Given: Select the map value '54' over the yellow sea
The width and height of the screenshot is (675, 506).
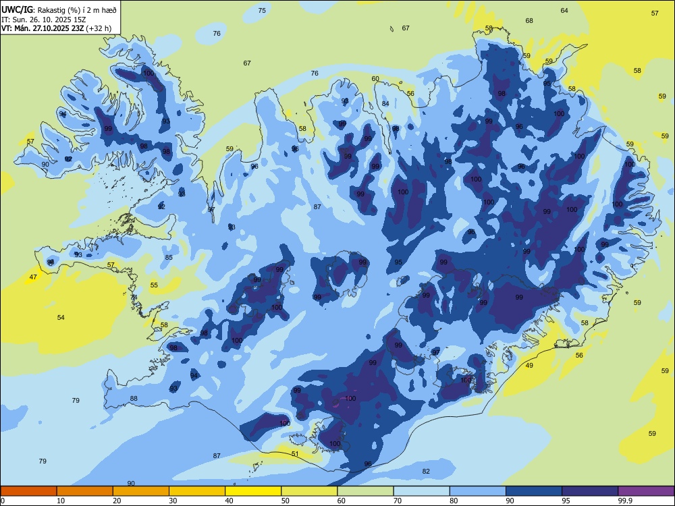Looking at the screenshot, I should (61, 318).
